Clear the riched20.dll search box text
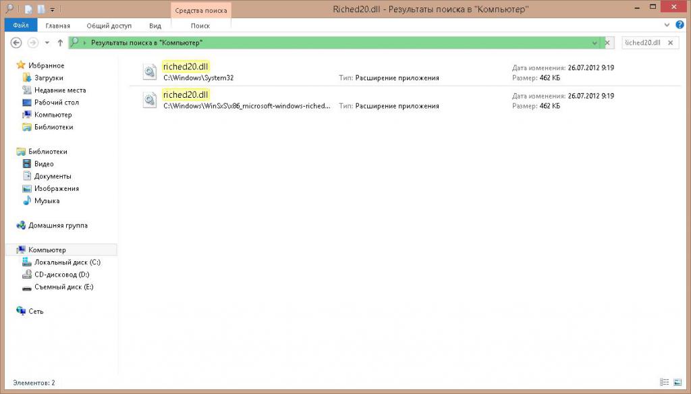 point(670,43)
